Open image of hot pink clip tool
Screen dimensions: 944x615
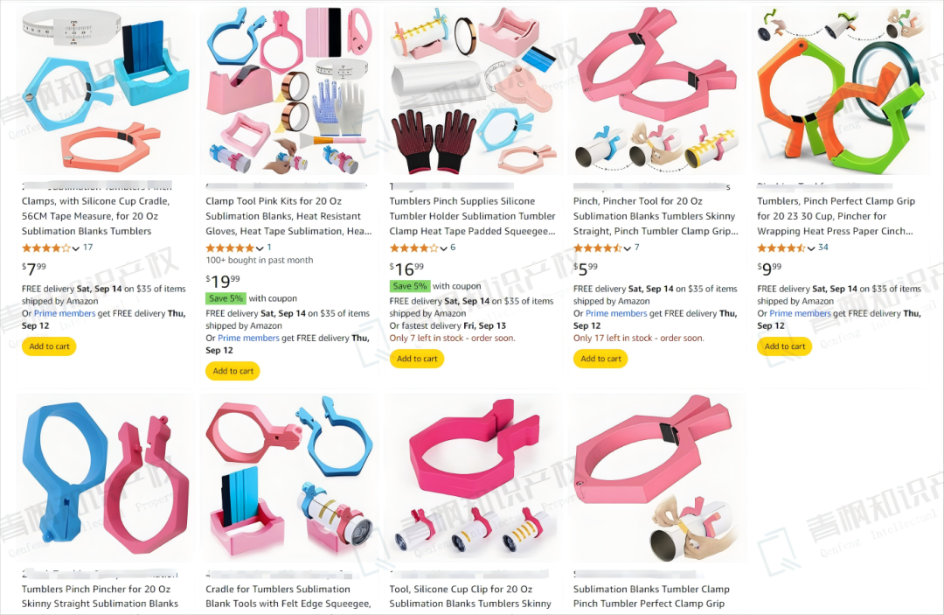pos(473,479)
